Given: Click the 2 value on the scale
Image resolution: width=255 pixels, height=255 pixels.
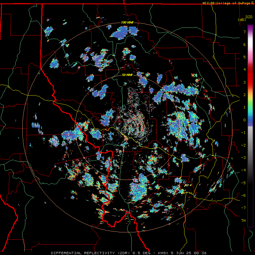Looking at the screenshot, I should tap(245, 95).
